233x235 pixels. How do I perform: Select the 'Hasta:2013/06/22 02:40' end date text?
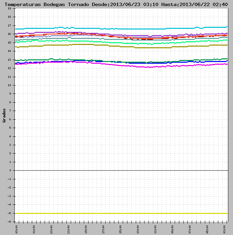pos(194,4)
